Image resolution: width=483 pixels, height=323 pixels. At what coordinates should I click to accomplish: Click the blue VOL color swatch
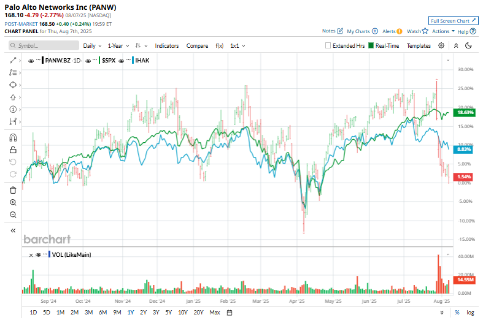click(49, 254)
